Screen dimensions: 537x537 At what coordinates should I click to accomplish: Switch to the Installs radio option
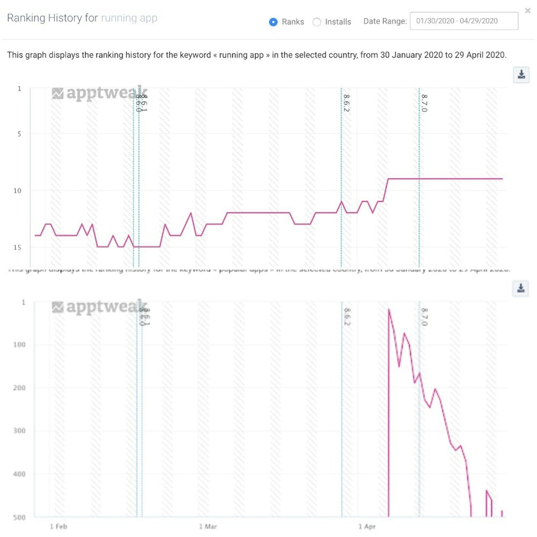tap(317, 22)
